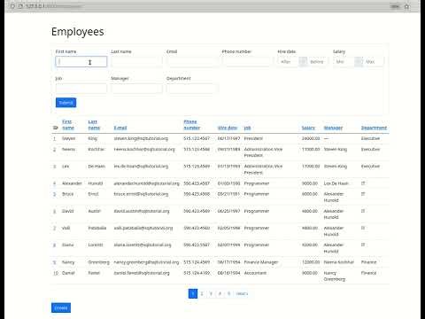Submit the employee filter form
425x319 pixels.
66,103
